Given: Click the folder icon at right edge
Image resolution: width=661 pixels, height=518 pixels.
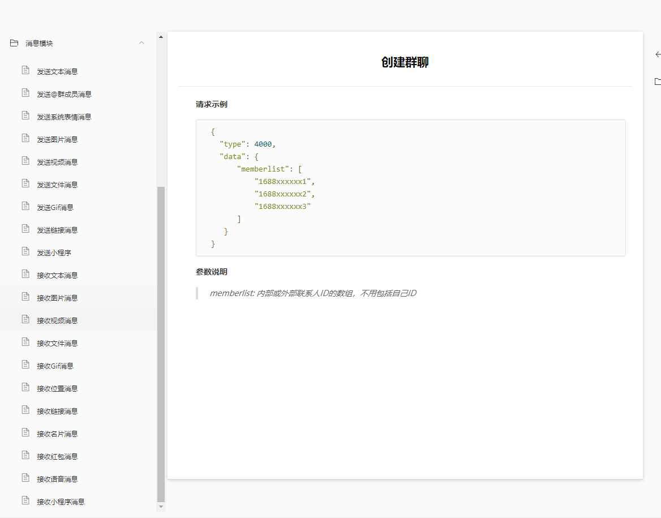Looking at the screenshot, I should pyautogui.click(x=658, y=82).
